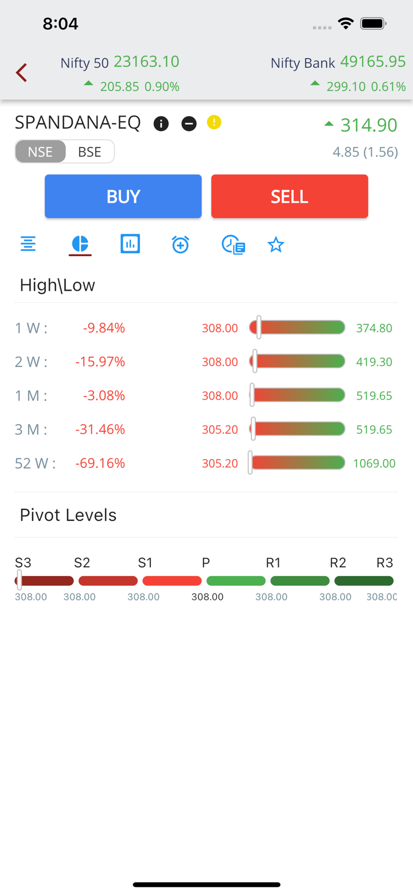Tap the yellow warning alert icon
This screenshot has width=413, height=895.
tap(214, 122)
